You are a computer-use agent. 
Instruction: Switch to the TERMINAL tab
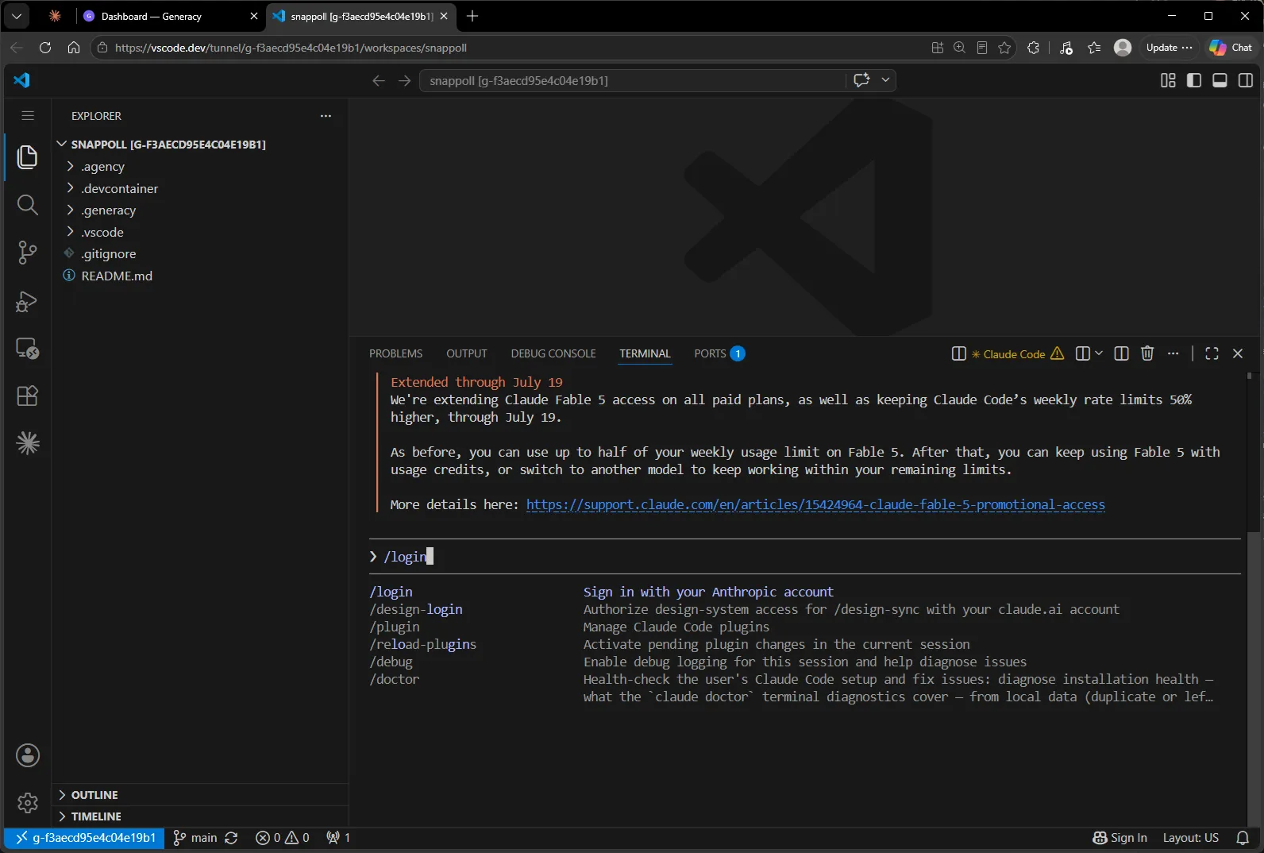click(645, 353)
